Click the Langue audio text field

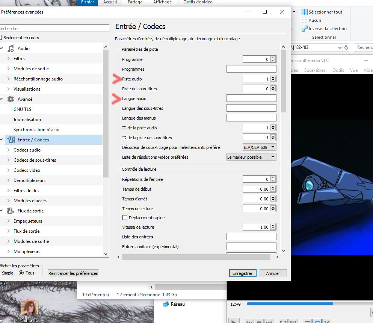251,99
